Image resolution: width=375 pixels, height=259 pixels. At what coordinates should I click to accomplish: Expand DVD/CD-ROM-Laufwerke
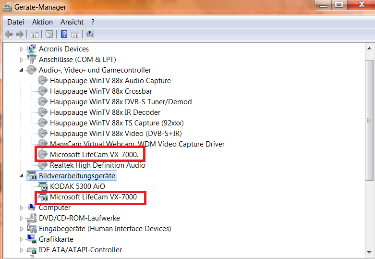pos(21,218)
